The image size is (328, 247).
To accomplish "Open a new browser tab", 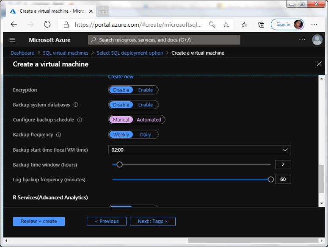I will click(103, 11).
